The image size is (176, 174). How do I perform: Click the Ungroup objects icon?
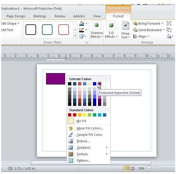pyautogui.click(x=169, y=30)
